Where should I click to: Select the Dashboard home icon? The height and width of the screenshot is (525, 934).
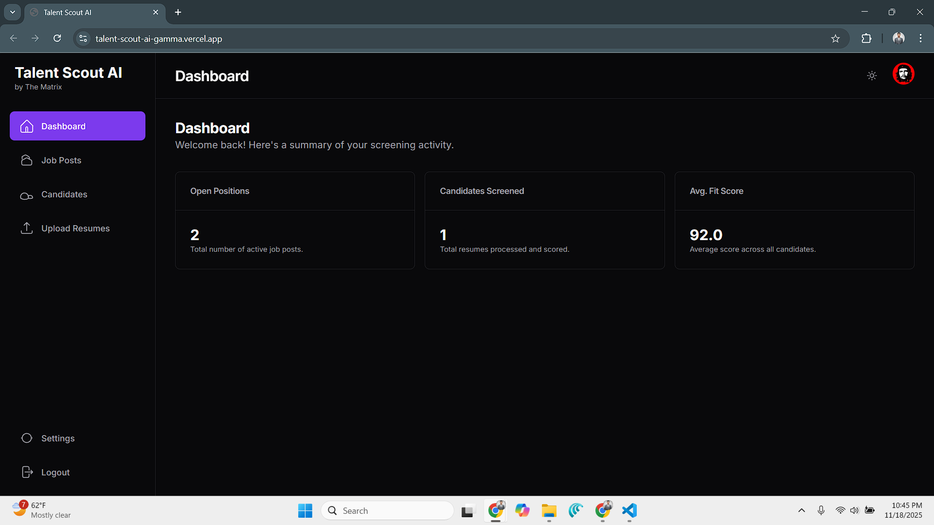[27, 126]
